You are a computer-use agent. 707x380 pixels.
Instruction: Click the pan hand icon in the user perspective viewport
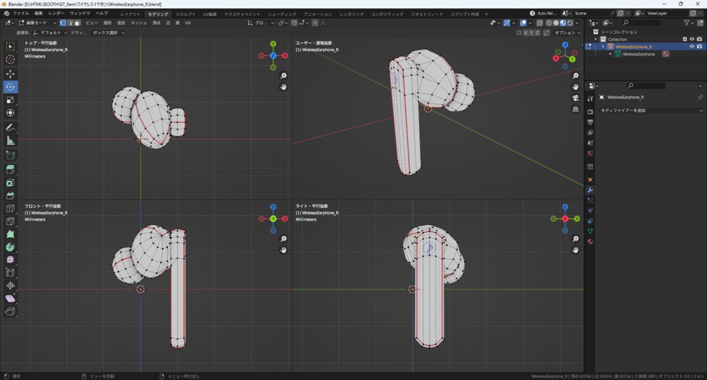tap(576, 86)
